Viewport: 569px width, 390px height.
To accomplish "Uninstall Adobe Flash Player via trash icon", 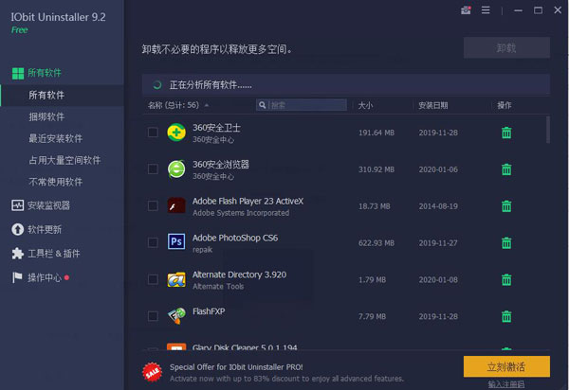I will (506, 206).
